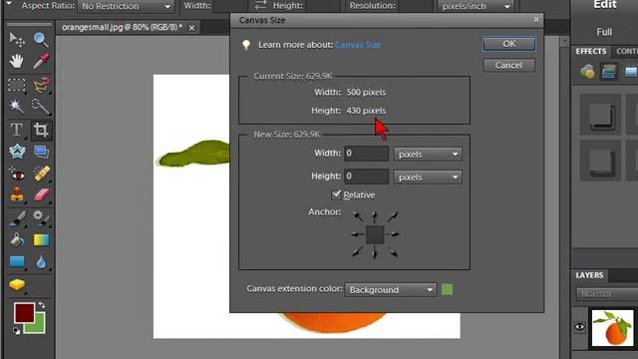Show Layer Styles in Effects panel
Screen dimensions: 638x359
(x=609, y=72)
